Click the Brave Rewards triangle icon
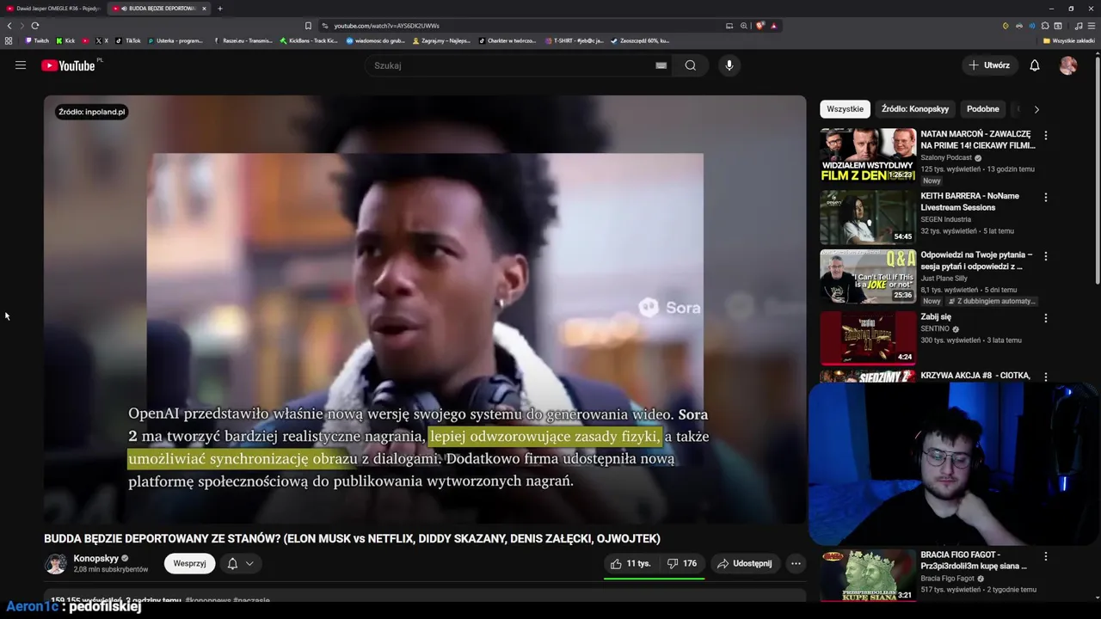 [x=773, y=26]
